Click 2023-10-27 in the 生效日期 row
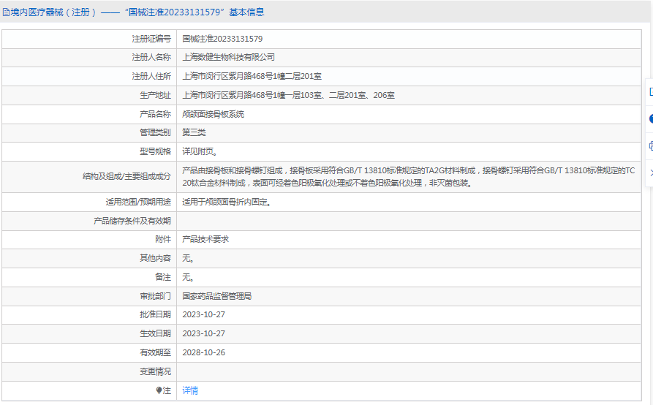The height and width of the screenshot is (405, 653). pyautogui.click(x=203, y=333)
